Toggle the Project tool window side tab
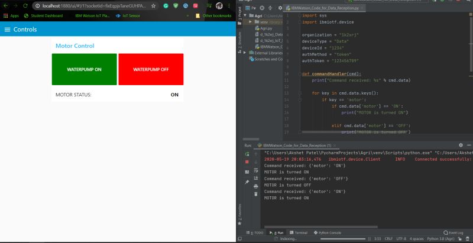 pyautogui.click(x=239, y=16)
